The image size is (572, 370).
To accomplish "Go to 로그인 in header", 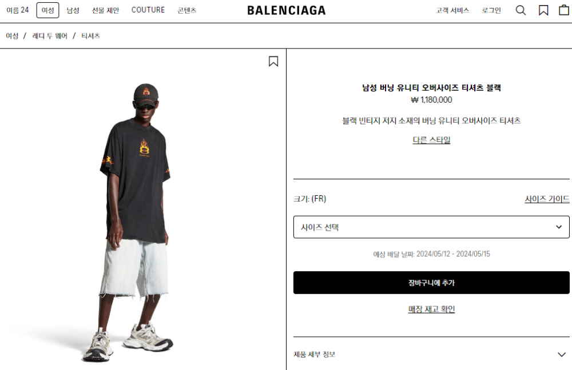I will pos(491,10).
